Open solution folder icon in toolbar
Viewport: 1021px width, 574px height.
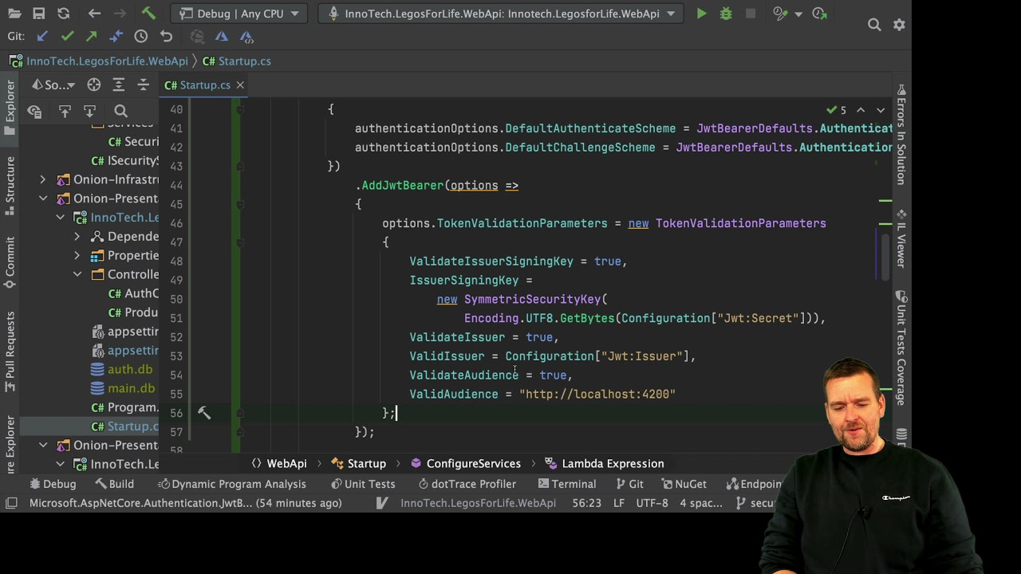click(x=14, y=14)
